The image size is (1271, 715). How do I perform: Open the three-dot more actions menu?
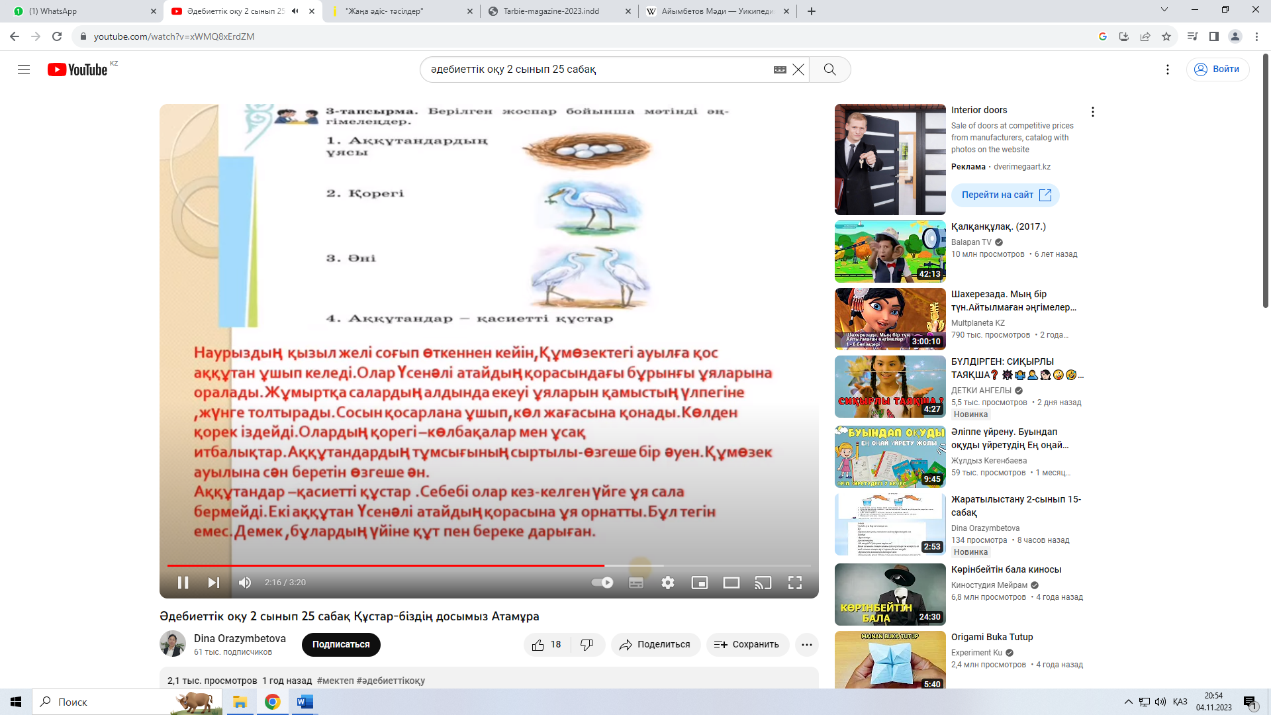(806, 645)
